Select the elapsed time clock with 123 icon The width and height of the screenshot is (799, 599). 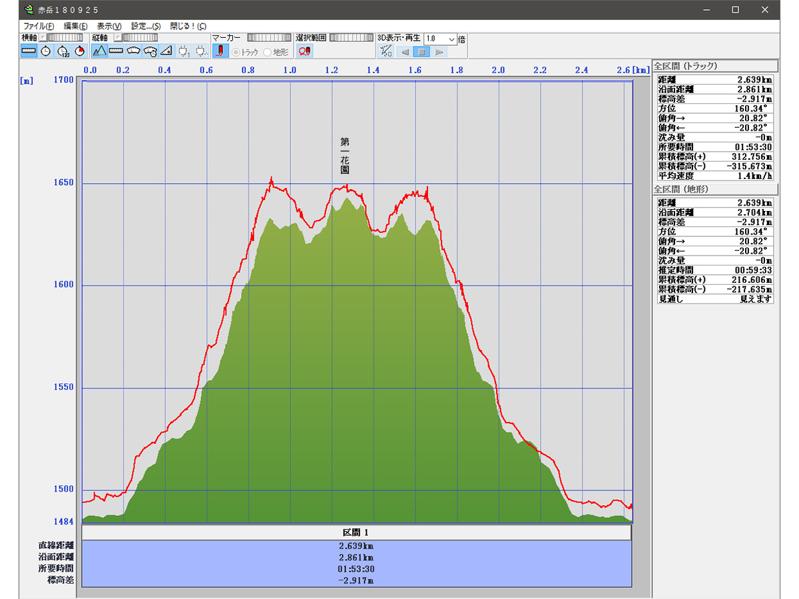pos(63,51)
